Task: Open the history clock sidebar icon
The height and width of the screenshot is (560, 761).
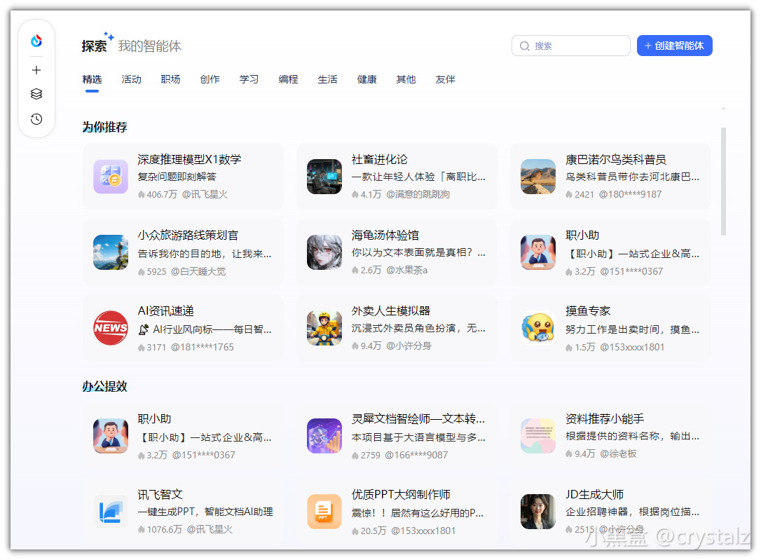Action: [36, 119]
